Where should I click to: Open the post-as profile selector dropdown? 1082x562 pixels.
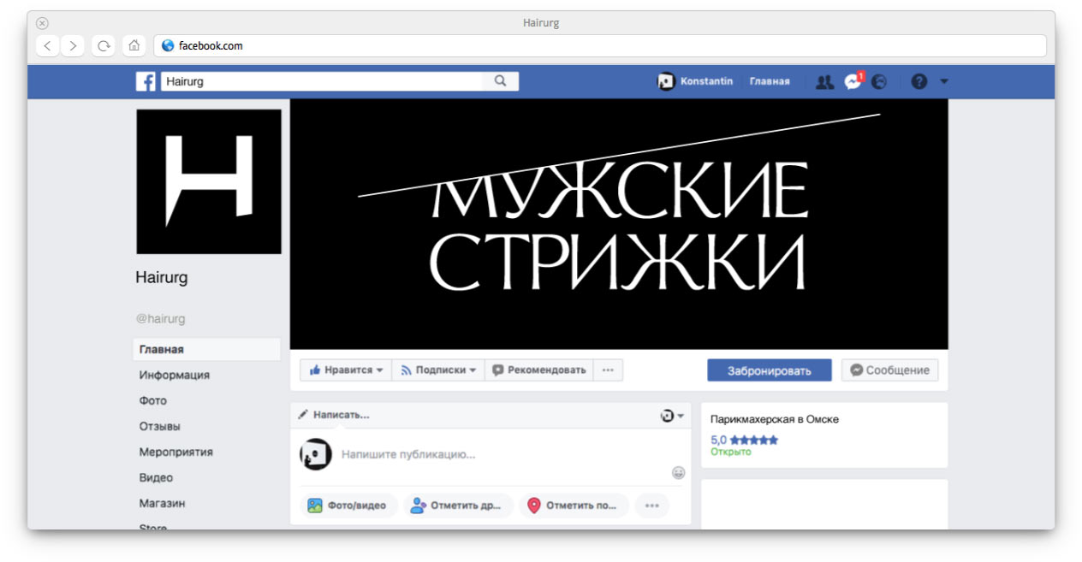point(672,415)
